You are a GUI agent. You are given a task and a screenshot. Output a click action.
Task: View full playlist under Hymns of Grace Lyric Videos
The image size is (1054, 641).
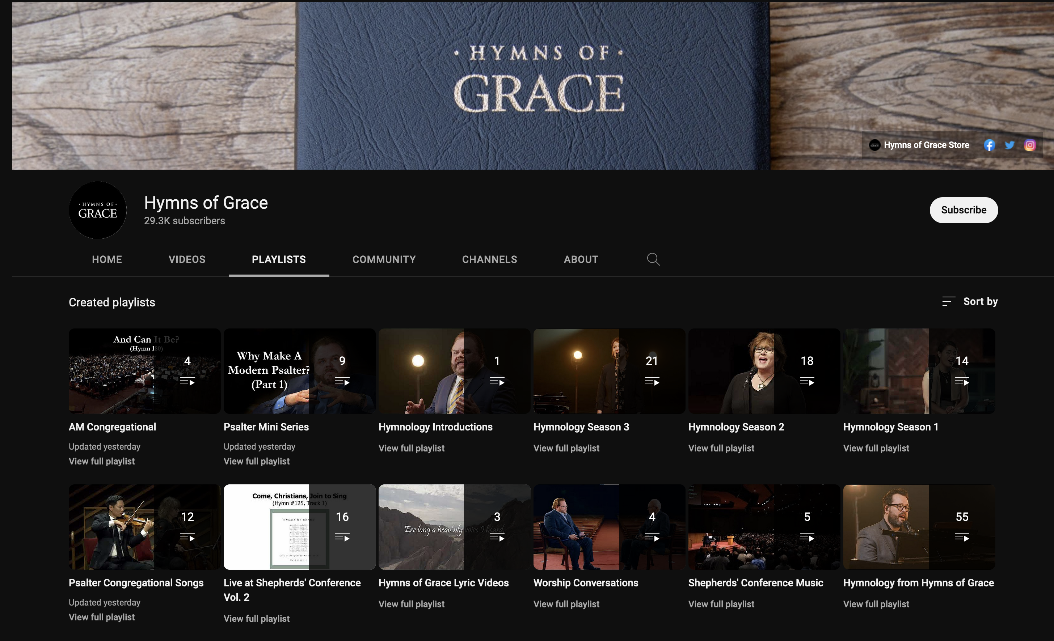point(412,604)
